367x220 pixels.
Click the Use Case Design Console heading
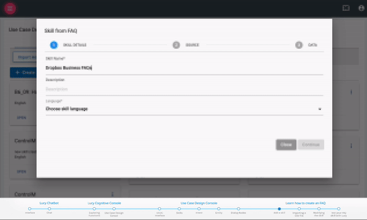tap(199, 203)
